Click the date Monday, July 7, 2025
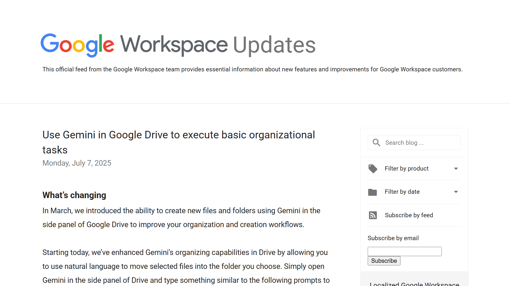The image size is (510, 286). pos(77,163)
